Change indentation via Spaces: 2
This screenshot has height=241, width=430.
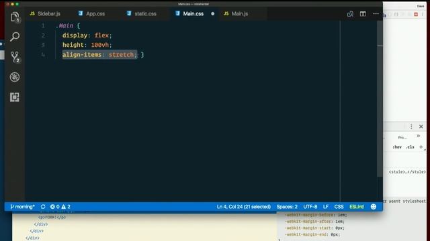pyautogui.click(x=287, y=207)
